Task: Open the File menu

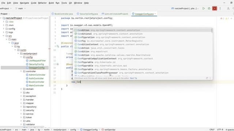Action: pos(3,3)
